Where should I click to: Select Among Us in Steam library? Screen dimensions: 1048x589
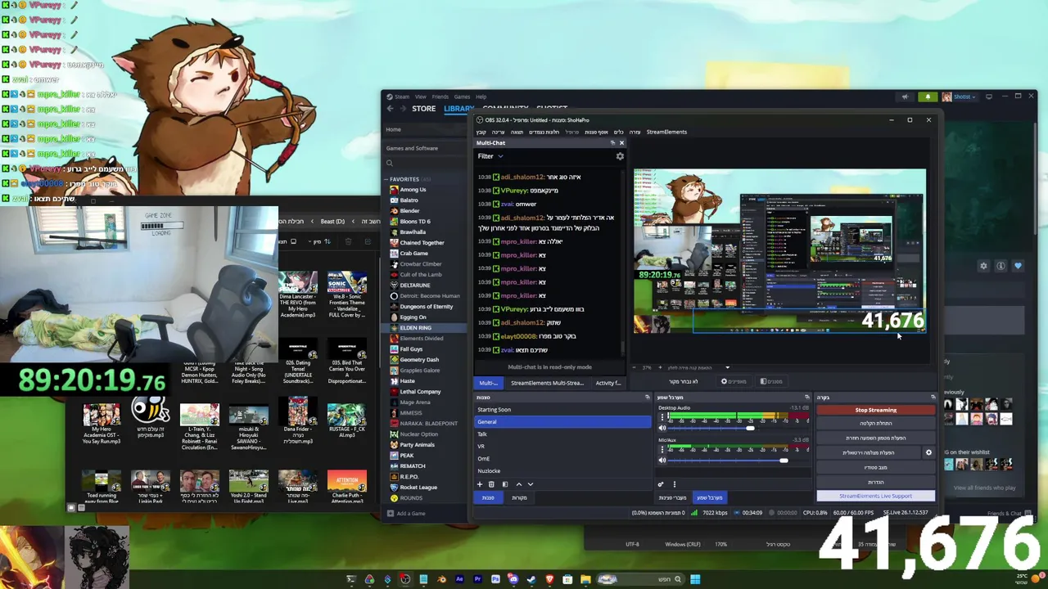tap(427, 190)
